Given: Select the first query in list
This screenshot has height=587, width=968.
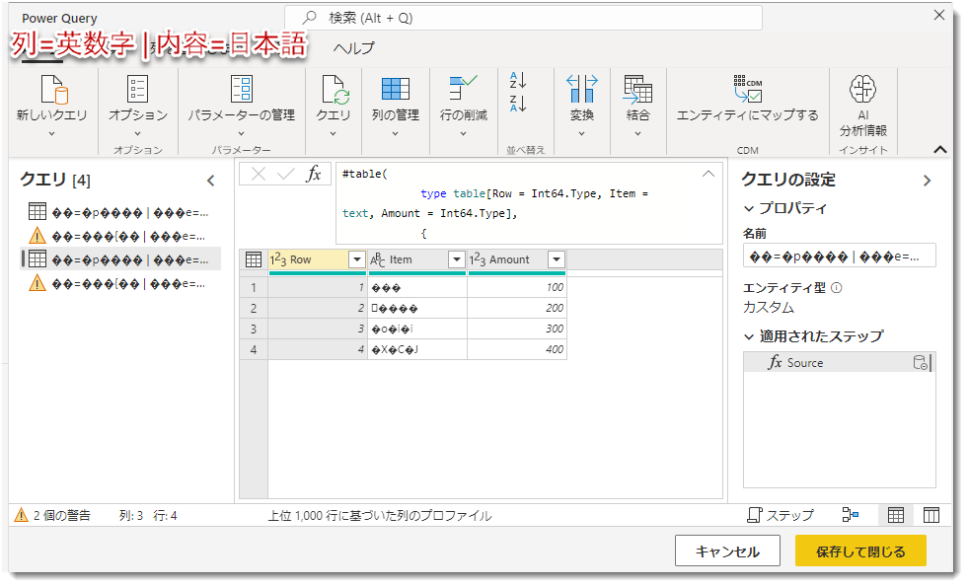Looking at the screenshot, I should click(x=121, y=212).
